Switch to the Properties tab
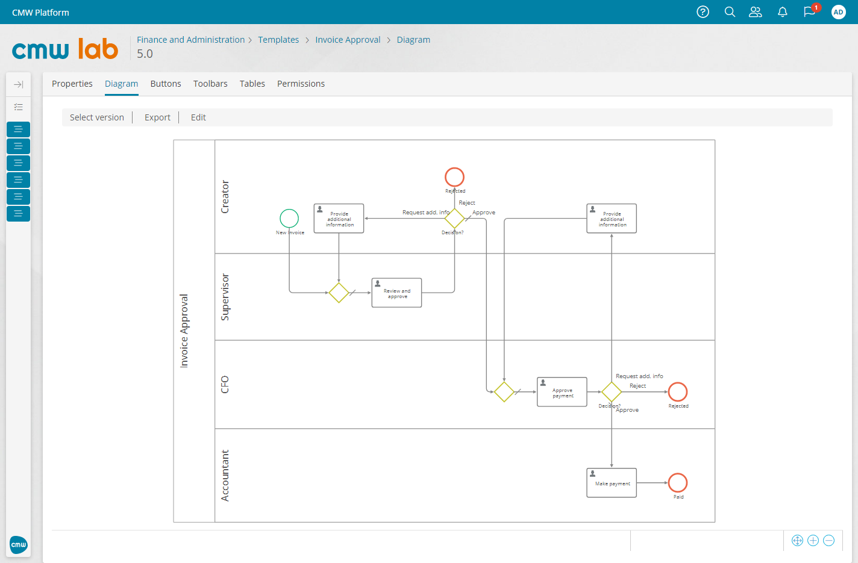Screen dimensions: 858x563 [x=72, y=84]
